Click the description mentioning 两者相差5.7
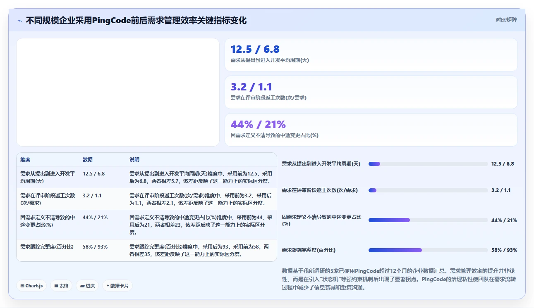The image size is (534, 308). point(201,177)
